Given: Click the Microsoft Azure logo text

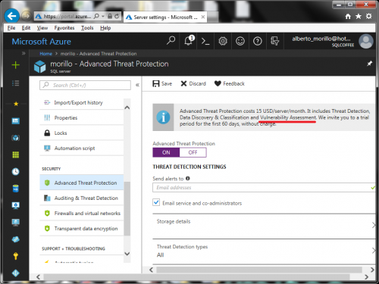Looking at the screenshot, I should click(x=42, y=42).
